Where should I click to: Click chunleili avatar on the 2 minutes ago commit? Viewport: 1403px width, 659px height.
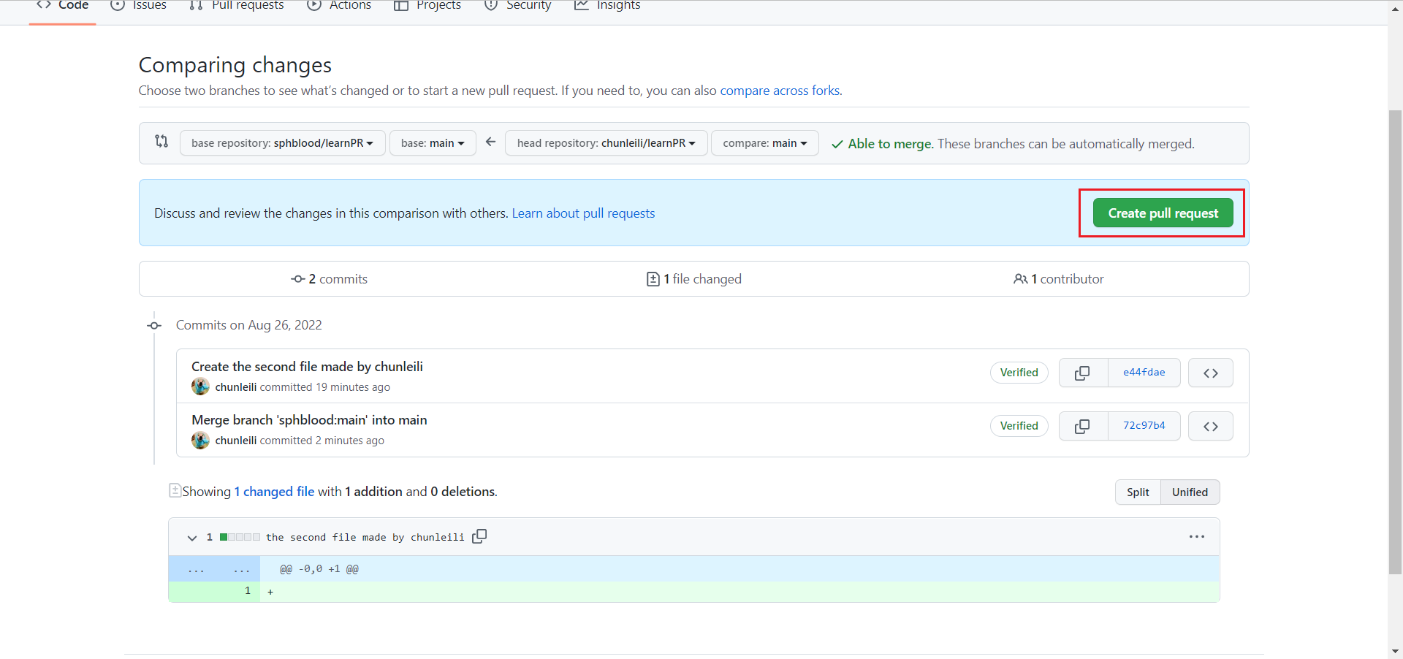[200, 440]
